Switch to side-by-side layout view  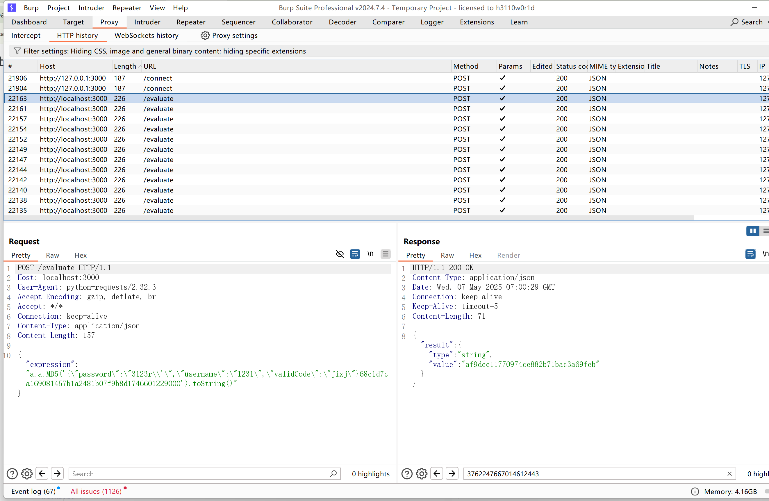pos(752,231)
